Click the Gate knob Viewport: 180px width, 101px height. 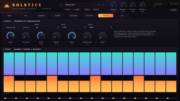pyautogui.click(x=41, y=36)
